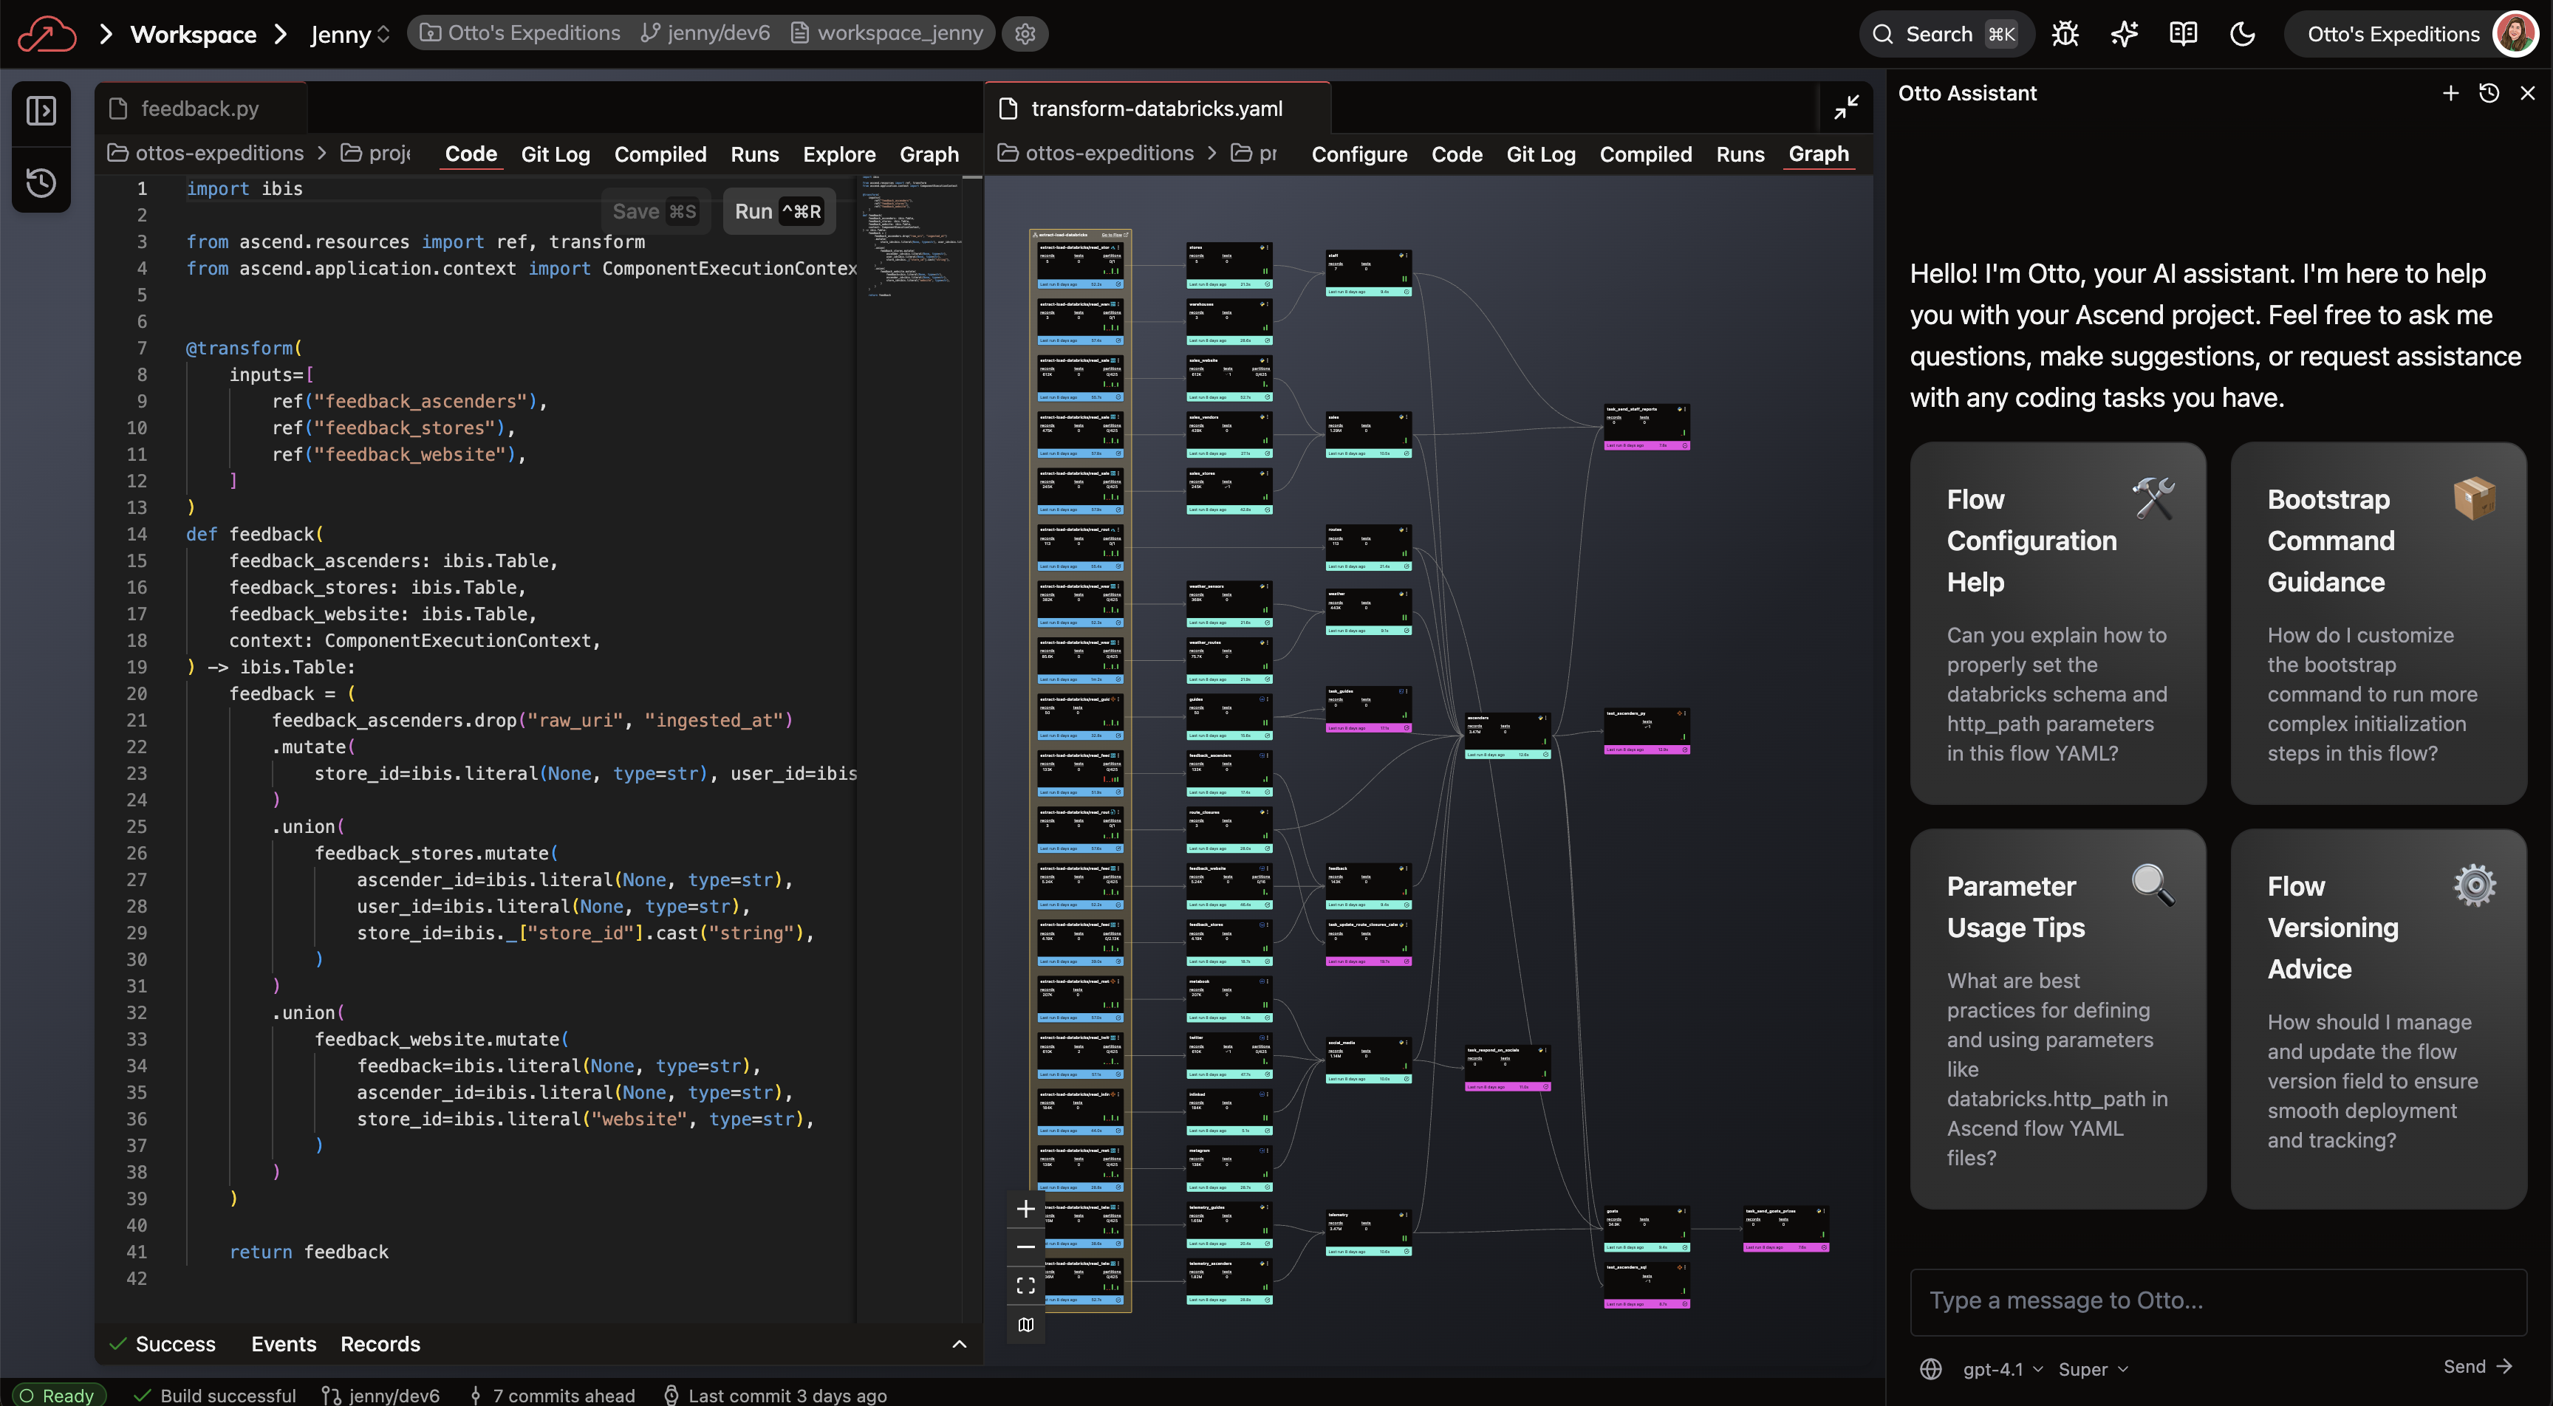Click ottos-expeditions folder in yaml breadcrumb
2553x1406 pixels.
pyautogui.click(x=1096, y=153)
